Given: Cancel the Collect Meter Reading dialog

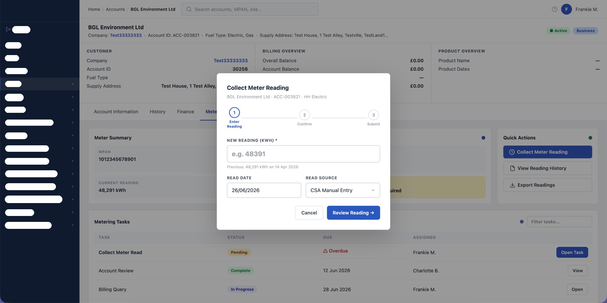Looking at the screenshot, I should point(309,213).
